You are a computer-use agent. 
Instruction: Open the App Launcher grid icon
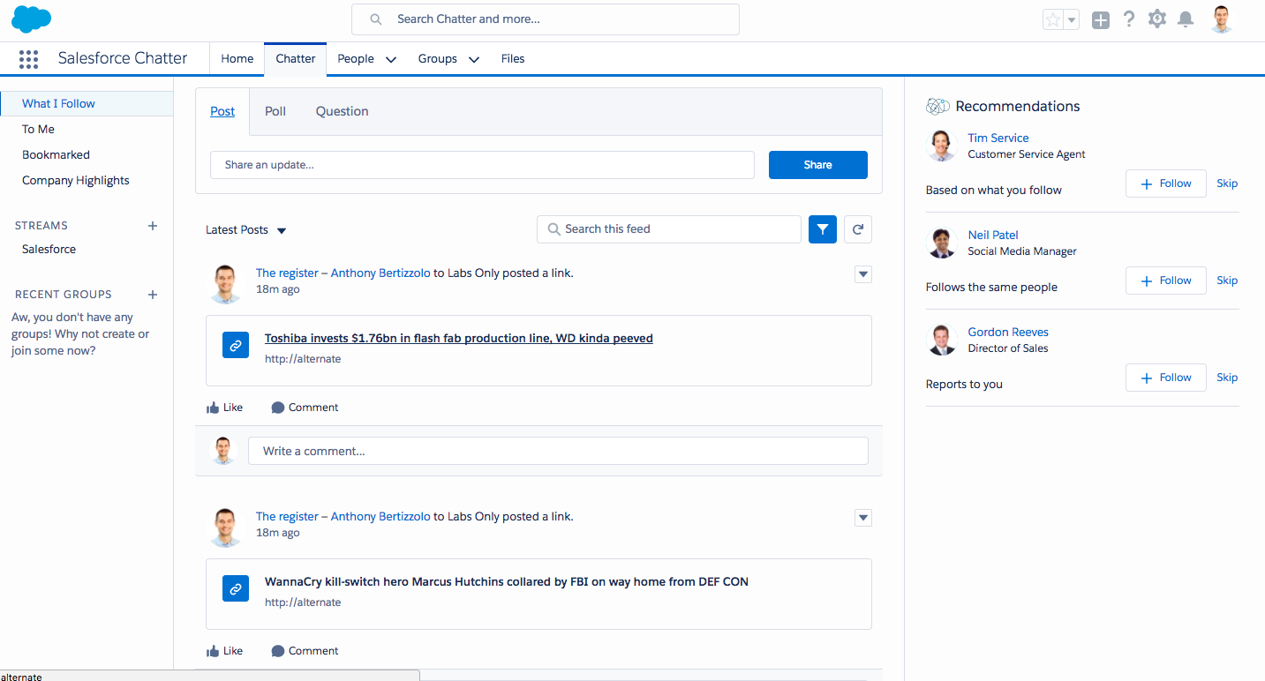(x=28, y=59)
